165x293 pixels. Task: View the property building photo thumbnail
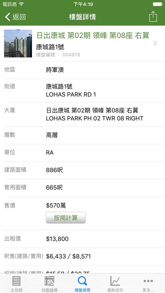[18, 43]
